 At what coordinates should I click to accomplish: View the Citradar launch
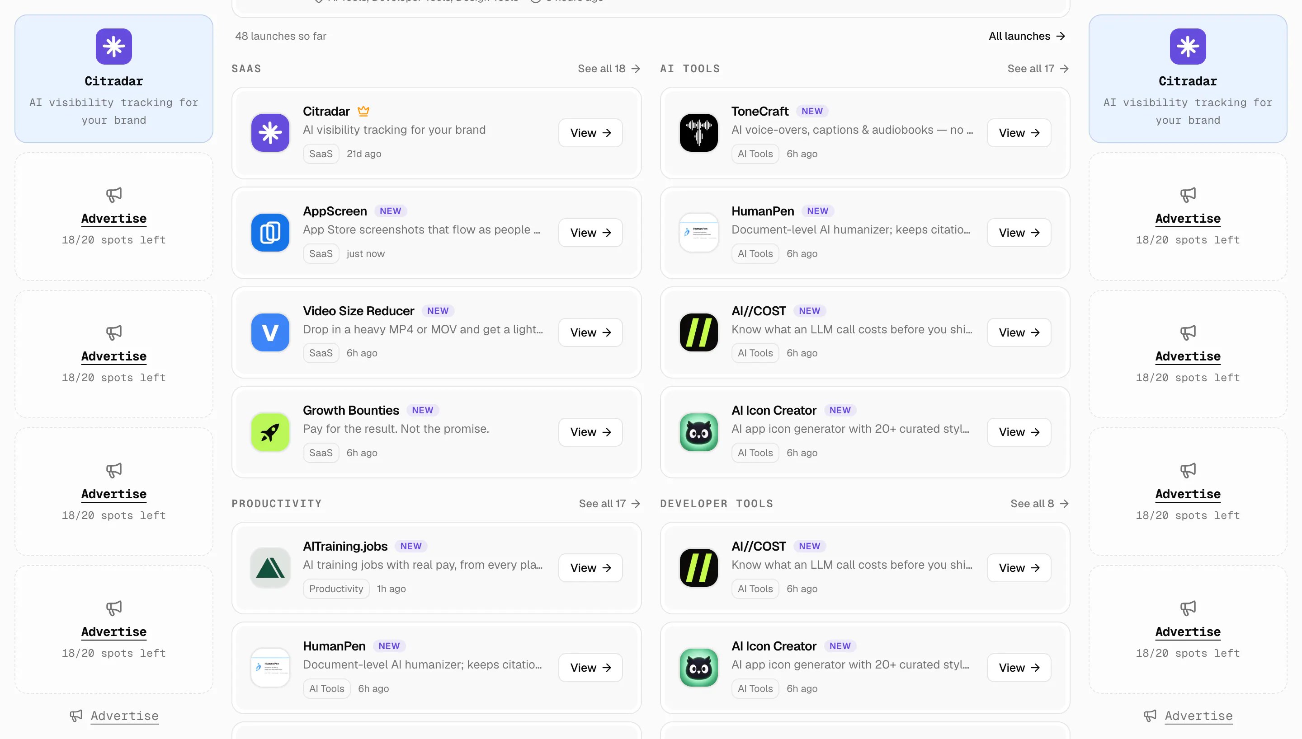[590, 132]
